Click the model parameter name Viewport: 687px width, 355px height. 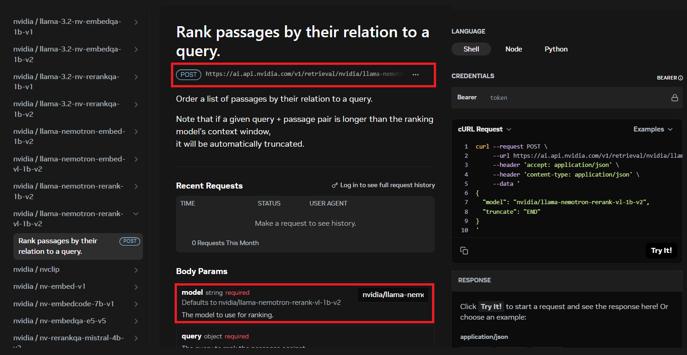click(x=192, y=292)
